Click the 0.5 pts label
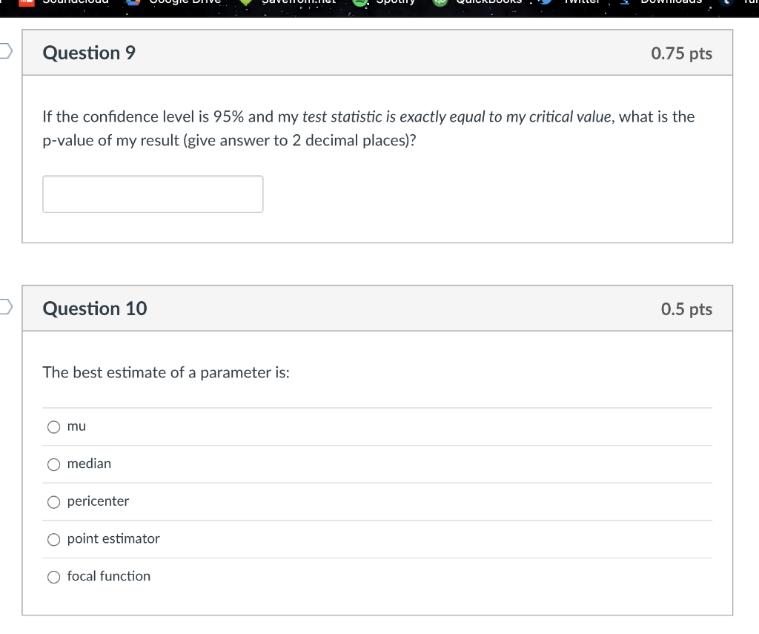 686,309
